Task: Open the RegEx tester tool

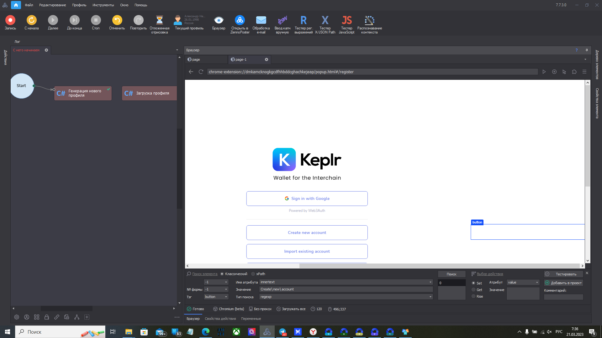Action: point(303,20)
